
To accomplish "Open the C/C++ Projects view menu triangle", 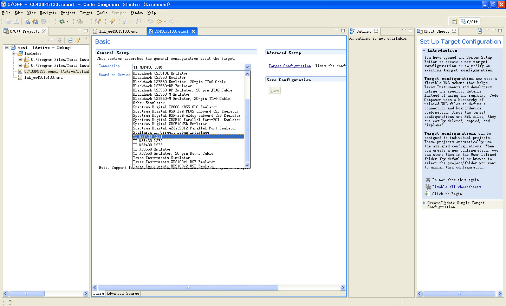I will coord(86,39).
